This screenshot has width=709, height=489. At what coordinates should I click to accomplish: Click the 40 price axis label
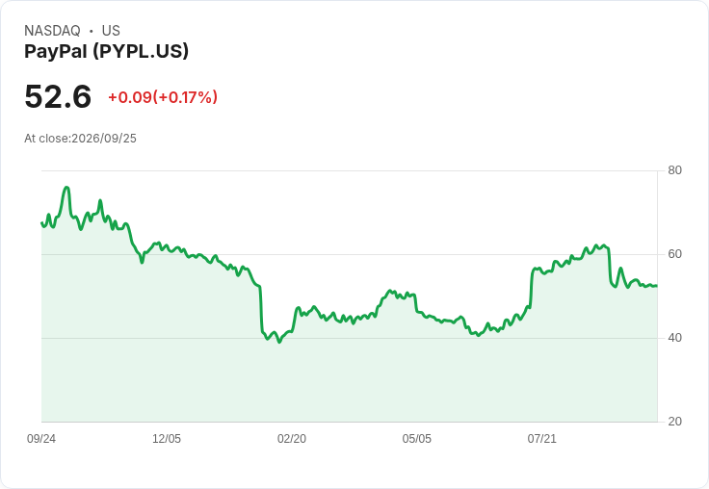(674, 338)
